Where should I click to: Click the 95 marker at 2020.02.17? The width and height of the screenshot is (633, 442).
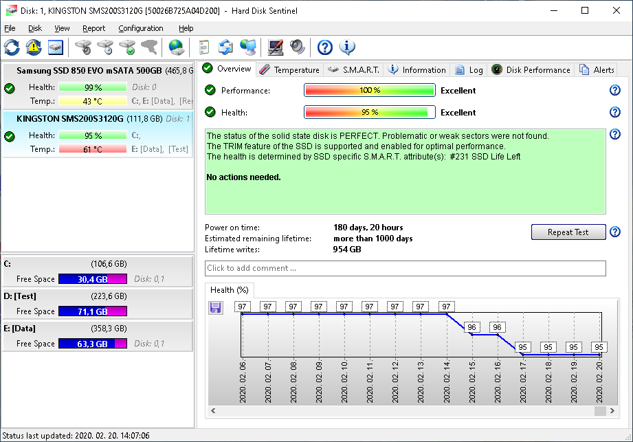tap(523, 347)
